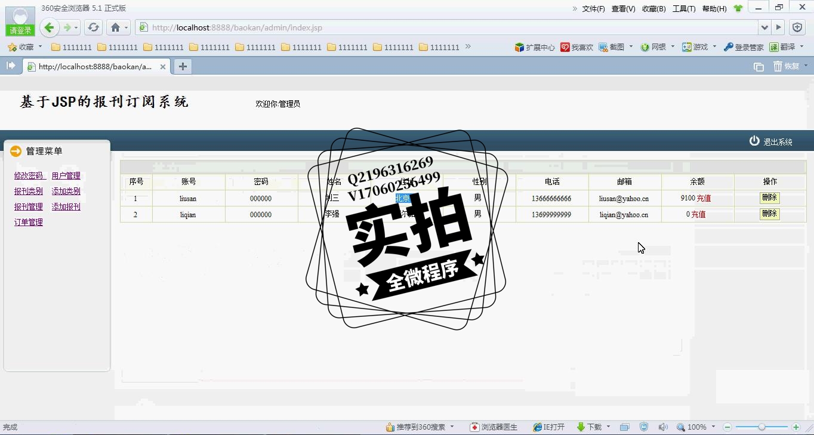814x435 pixels.
Task: Expand 翻译 dropdown arrow
Action: point(801,47)
